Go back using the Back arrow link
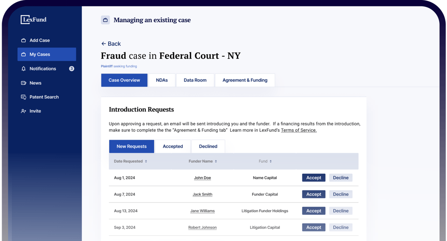The image size is (447, 241). [111, 44]
